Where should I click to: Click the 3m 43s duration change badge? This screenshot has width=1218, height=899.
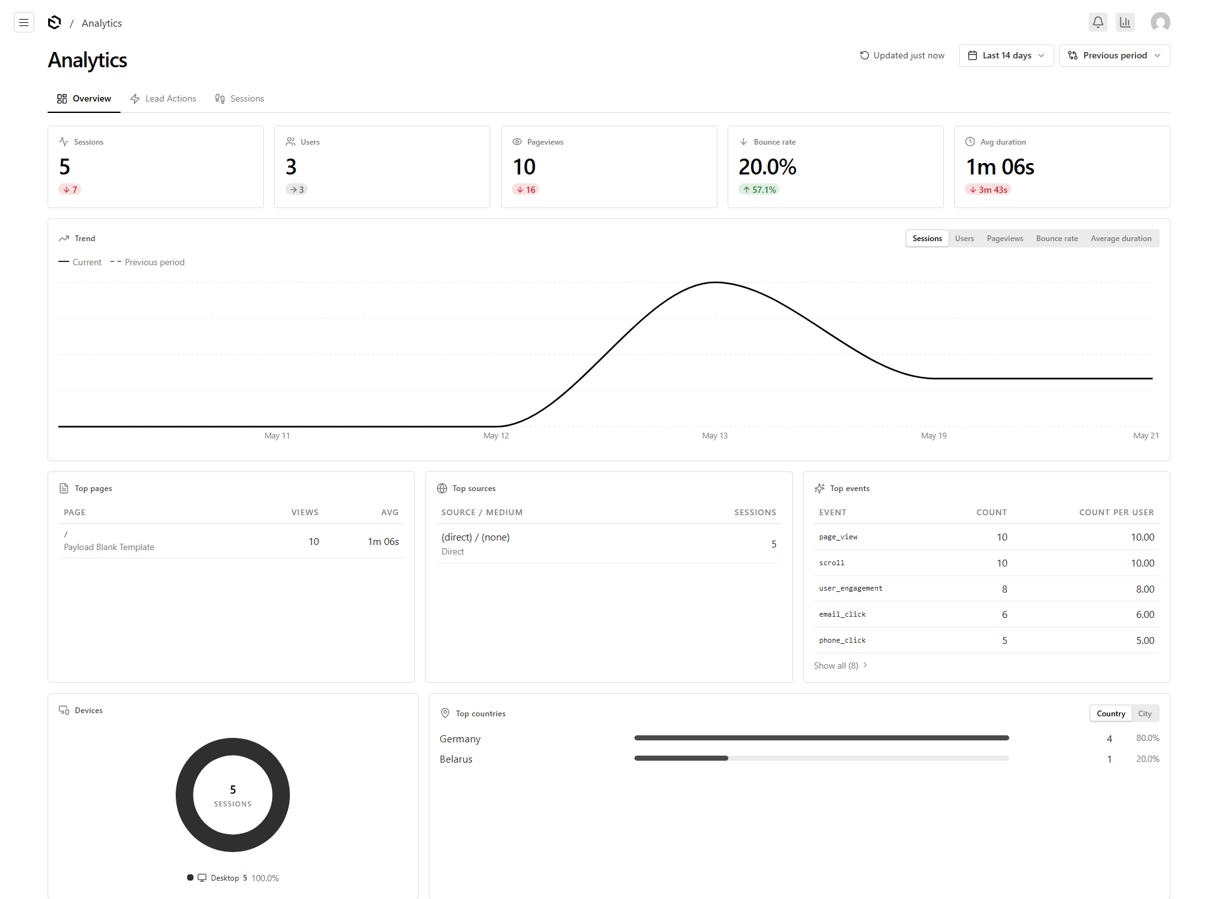click(x=988, y=190)
